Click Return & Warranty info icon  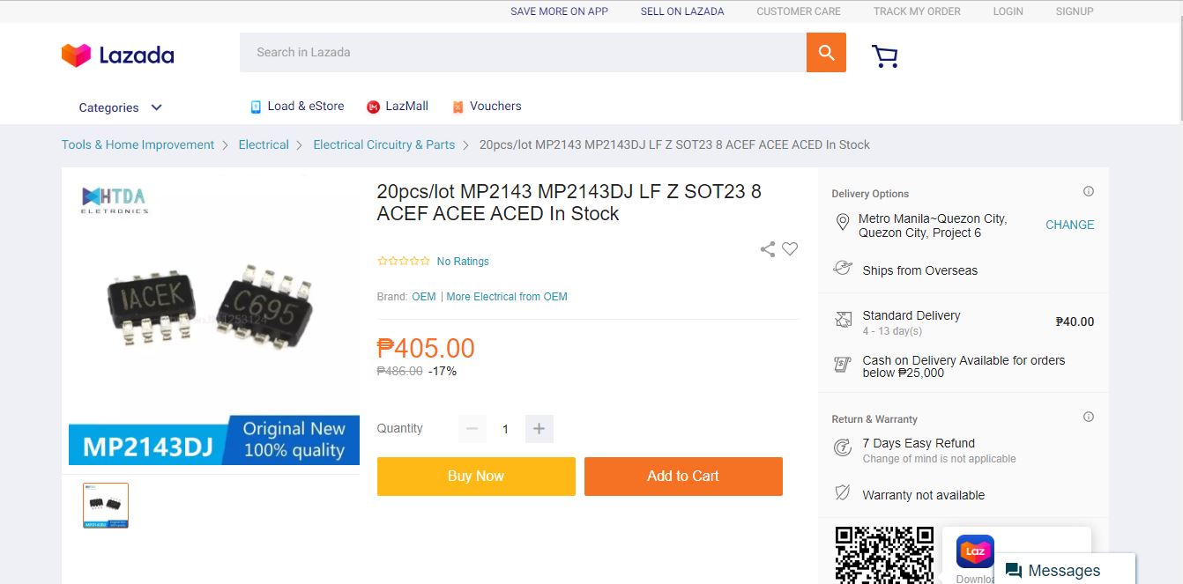1089,418
